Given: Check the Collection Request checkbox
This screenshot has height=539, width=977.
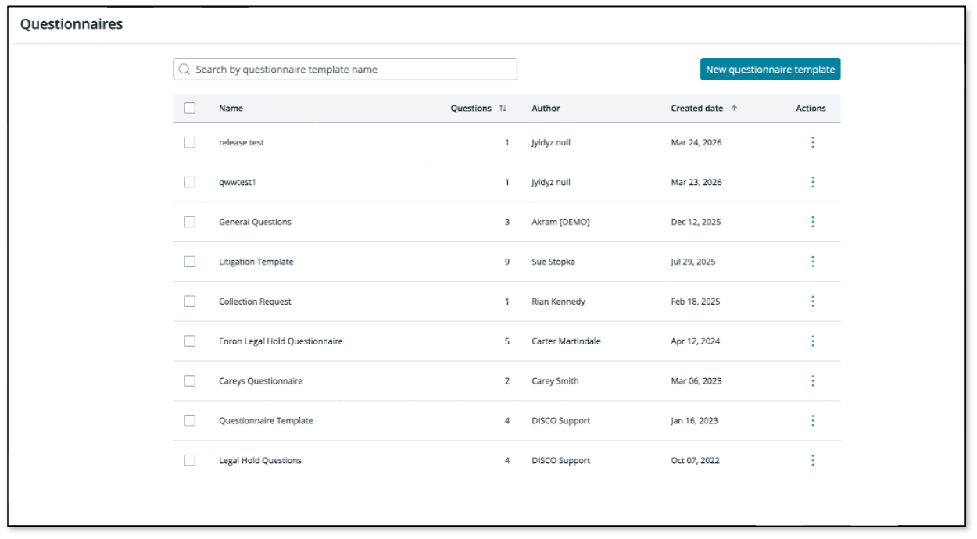Looking at the screenshot, I should click(x=190, y=302).
